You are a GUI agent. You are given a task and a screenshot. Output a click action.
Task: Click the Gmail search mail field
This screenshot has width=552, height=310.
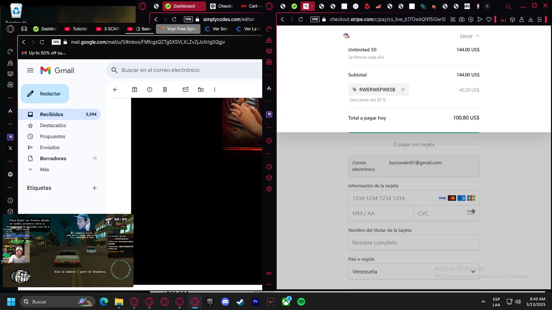(x=184, y=70)
